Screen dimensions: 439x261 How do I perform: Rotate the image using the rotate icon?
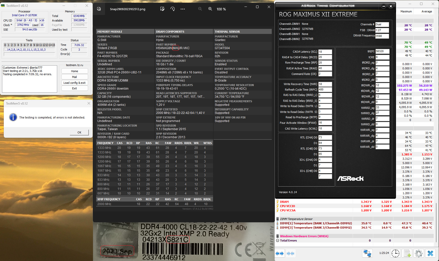tap(173, 9)
